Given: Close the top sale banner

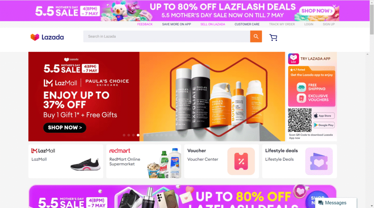Looking at the screenshot, I should [334, 6].
